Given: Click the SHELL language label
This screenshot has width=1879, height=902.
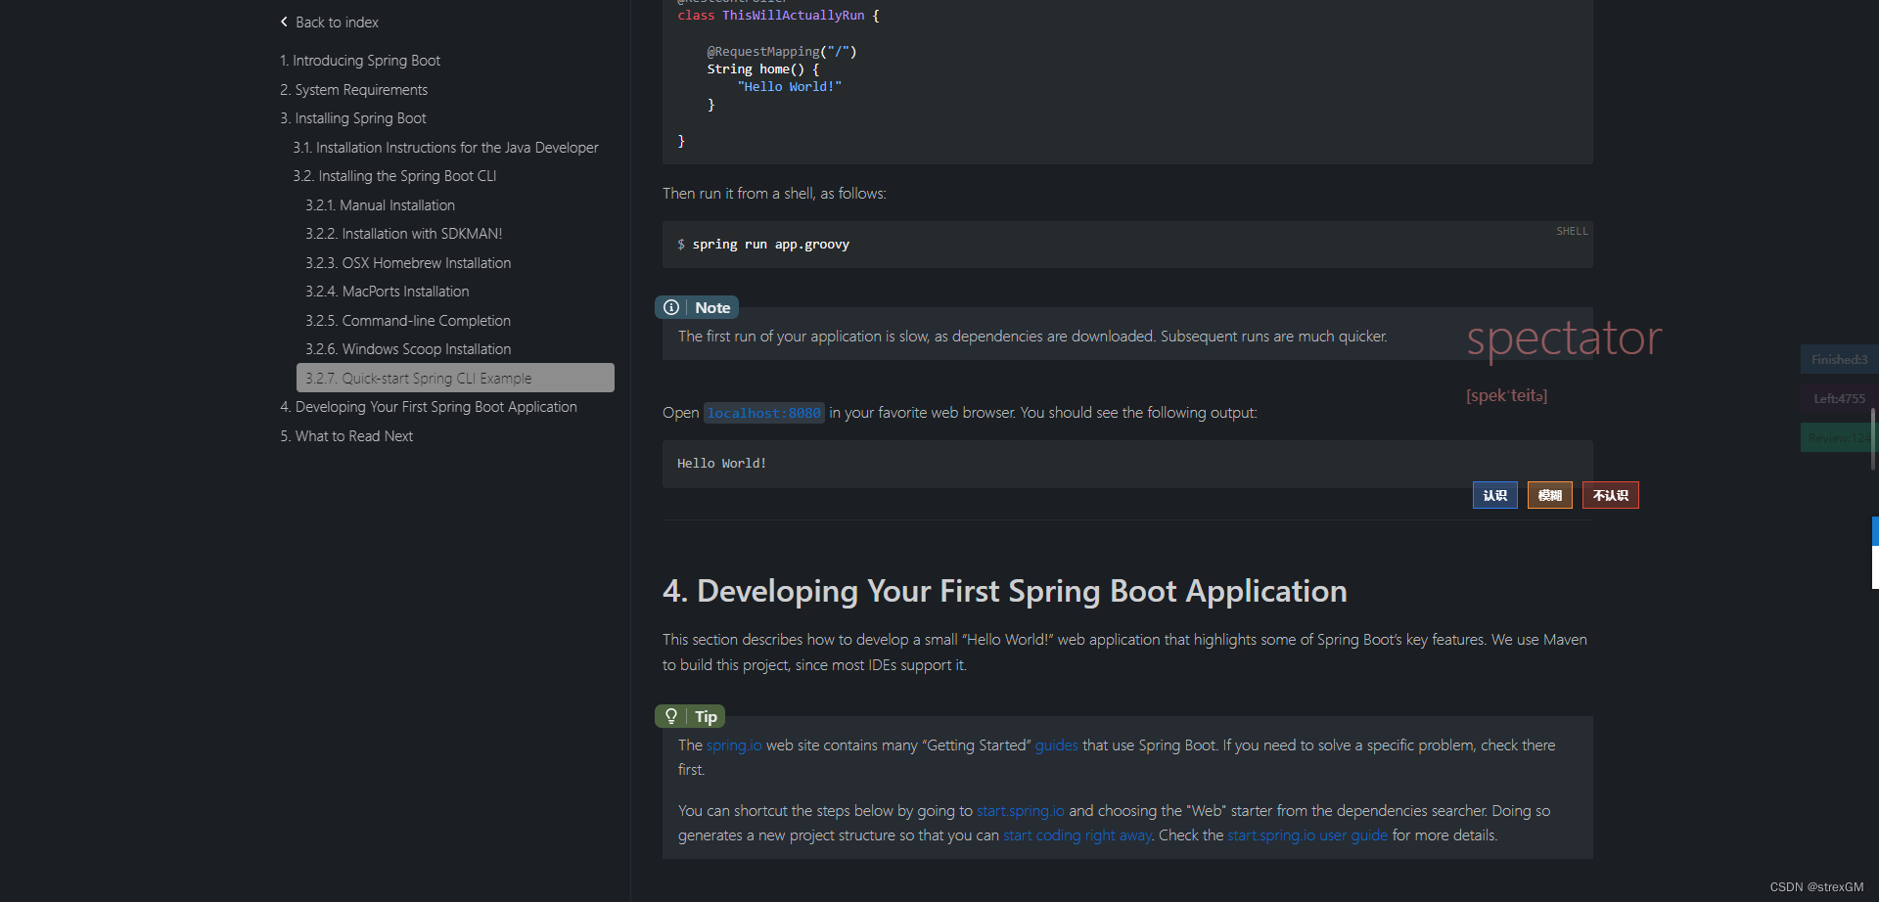Looking at the screenshot, I should pyautogui.click(x=1572, y=231).
